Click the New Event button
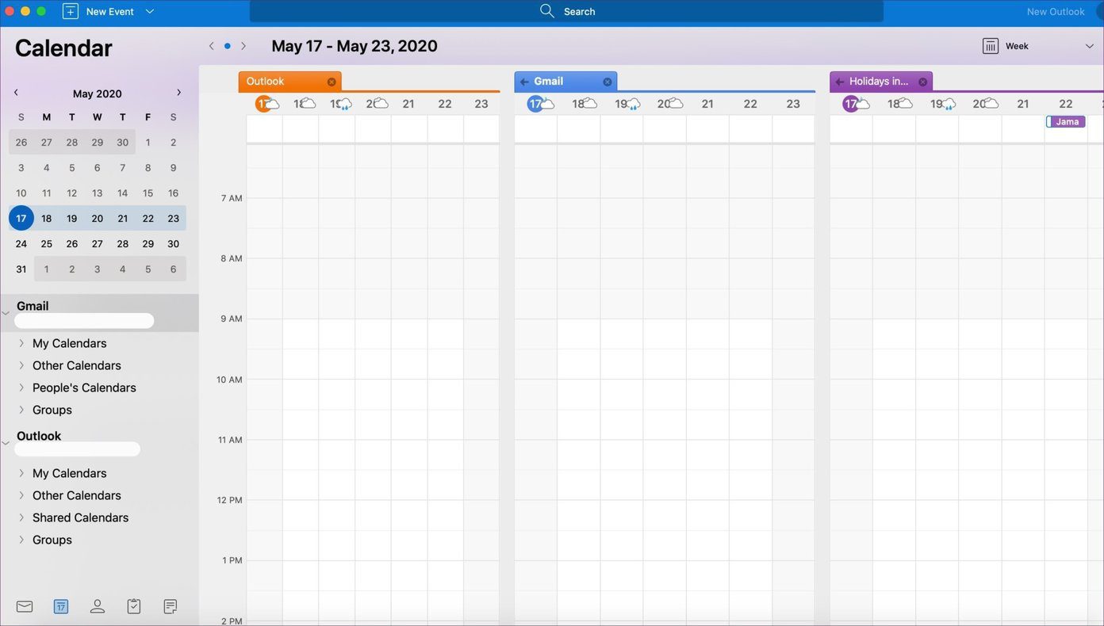 coord(98,11)
